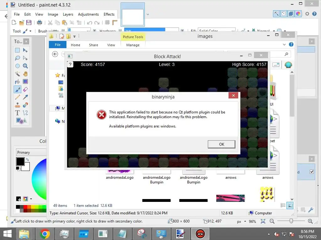Open the Effects menu
This screenshot has height=240, width=321.
point(109,14)
